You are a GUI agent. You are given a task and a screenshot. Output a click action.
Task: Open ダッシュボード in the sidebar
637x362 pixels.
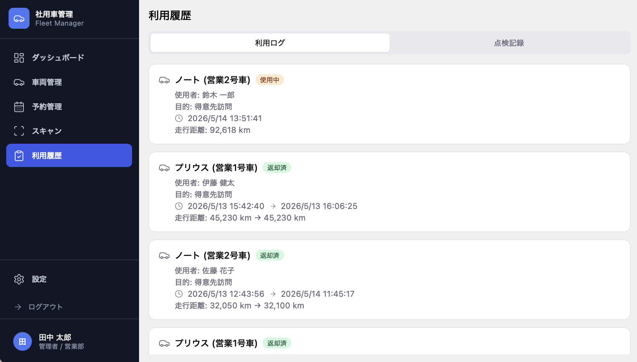point(69,58)
